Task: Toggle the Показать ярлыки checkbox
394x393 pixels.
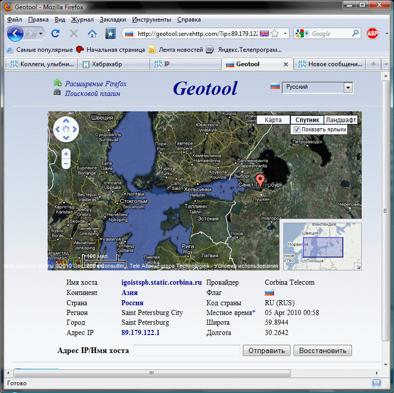Action: (297, 130)
